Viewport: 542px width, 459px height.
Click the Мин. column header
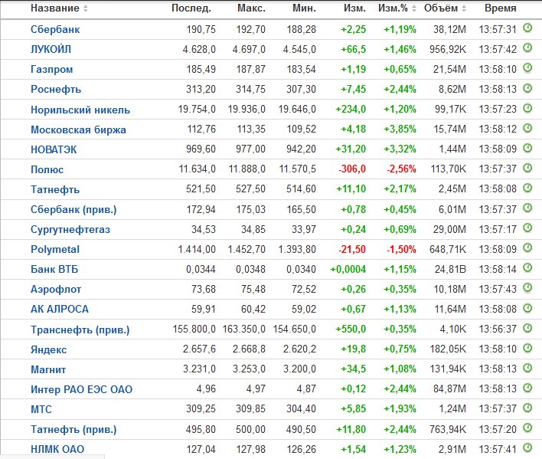pos(304,8)
